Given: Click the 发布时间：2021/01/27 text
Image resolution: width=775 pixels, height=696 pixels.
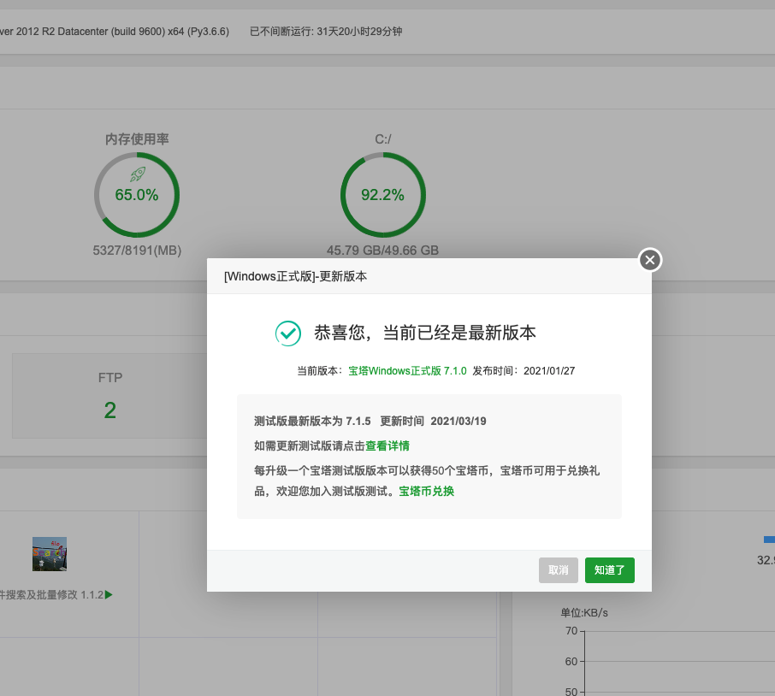Looking at the screenshot, I should (524, 370).
